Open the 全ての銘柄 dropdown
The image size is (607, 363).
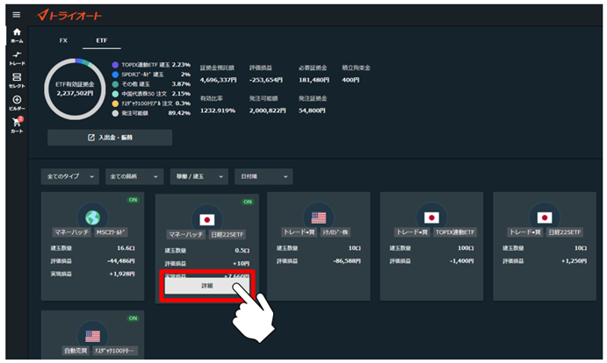coord(134,176)
